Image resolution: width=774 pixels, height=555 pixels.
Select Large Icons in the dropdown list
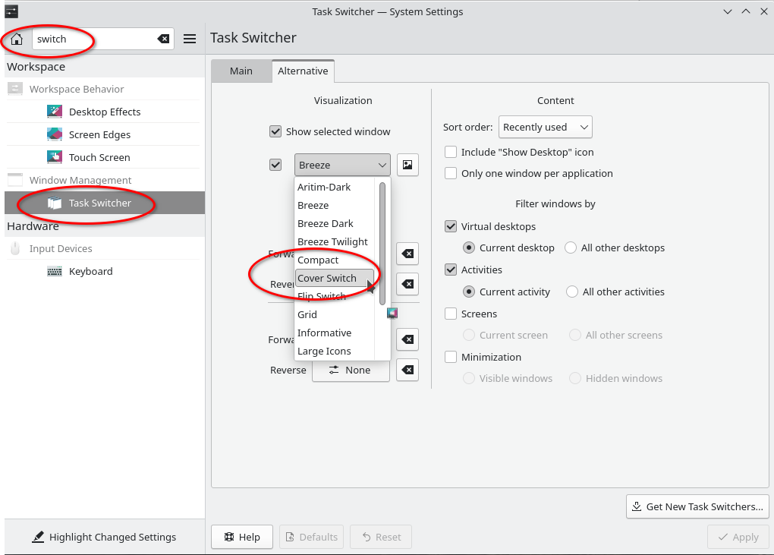(x=324, y=351)
